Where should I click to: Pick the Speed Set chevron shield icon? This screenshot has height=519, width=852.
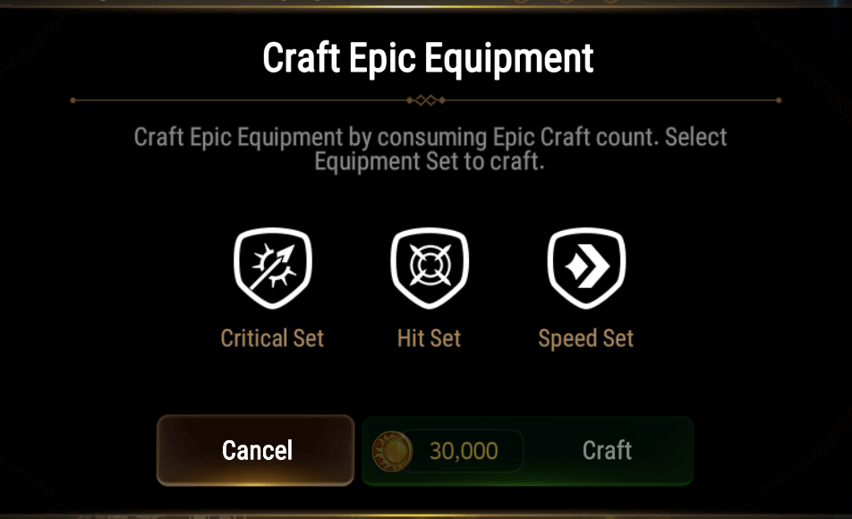(586, 268)
